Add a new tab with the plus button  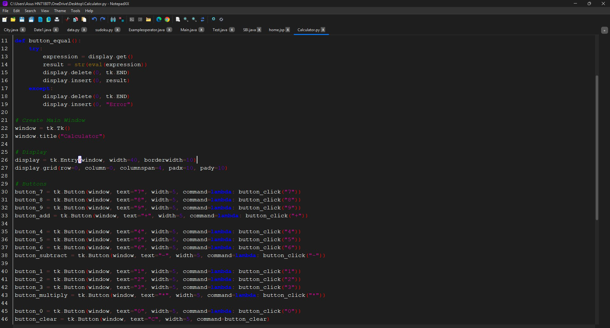click(x=604, y=30)
